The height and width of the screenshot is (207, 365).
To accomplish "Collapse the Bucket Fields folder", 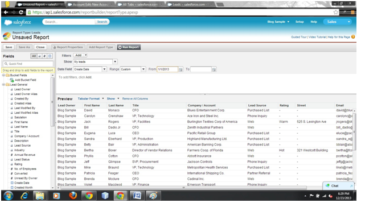I will (x=4, y=76).
